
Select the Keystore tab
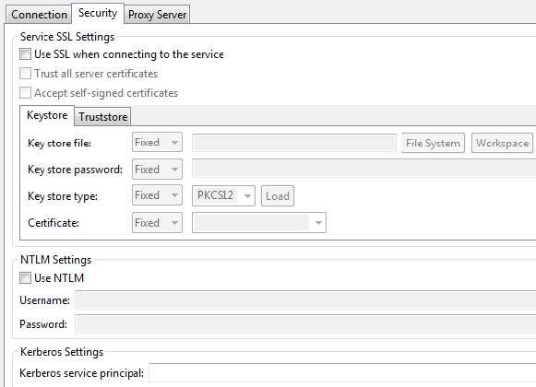(47, 115)
